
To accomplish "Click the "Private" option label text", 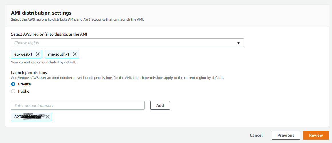I will [x=24, y=84].
